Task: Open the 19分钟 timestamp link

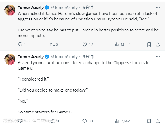Action: [87, 56]
